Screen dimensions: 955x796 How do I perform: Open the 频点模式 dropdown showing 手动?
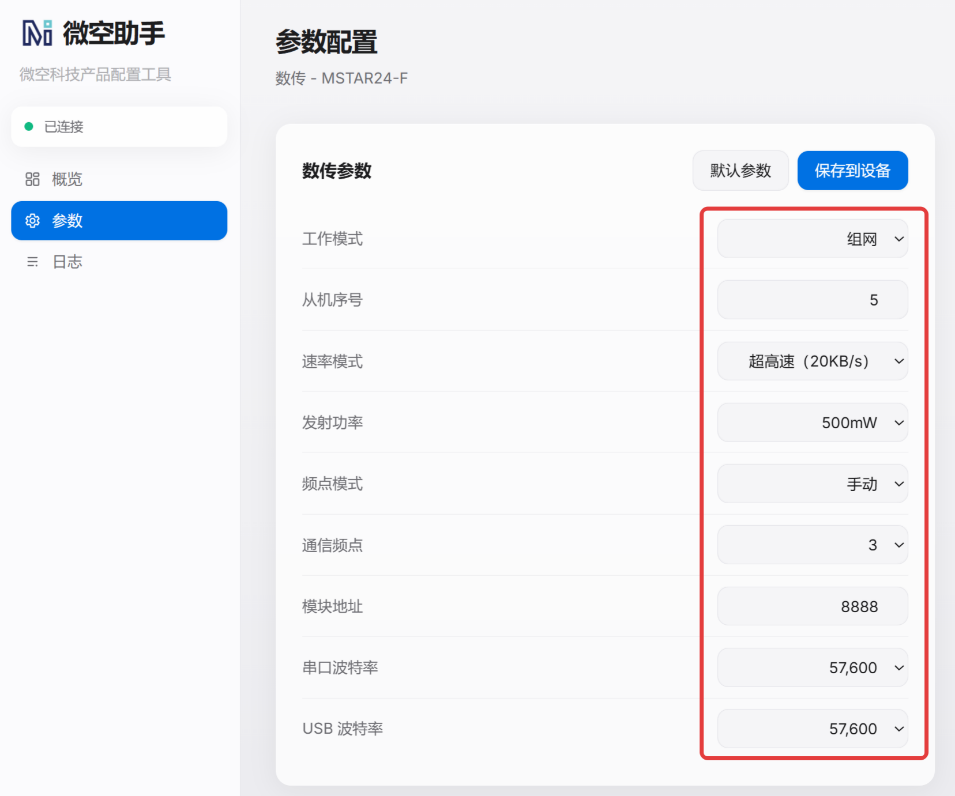[813, 484]
